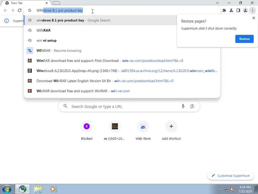
Task: Open the Extensions puzzle icon
Action: point(224,10)
